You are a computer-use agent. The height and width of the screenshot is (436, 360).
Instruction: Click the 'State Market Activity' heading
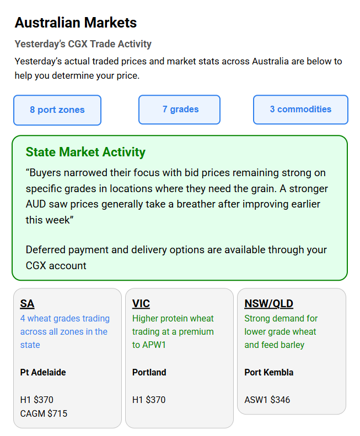[85, 152]
